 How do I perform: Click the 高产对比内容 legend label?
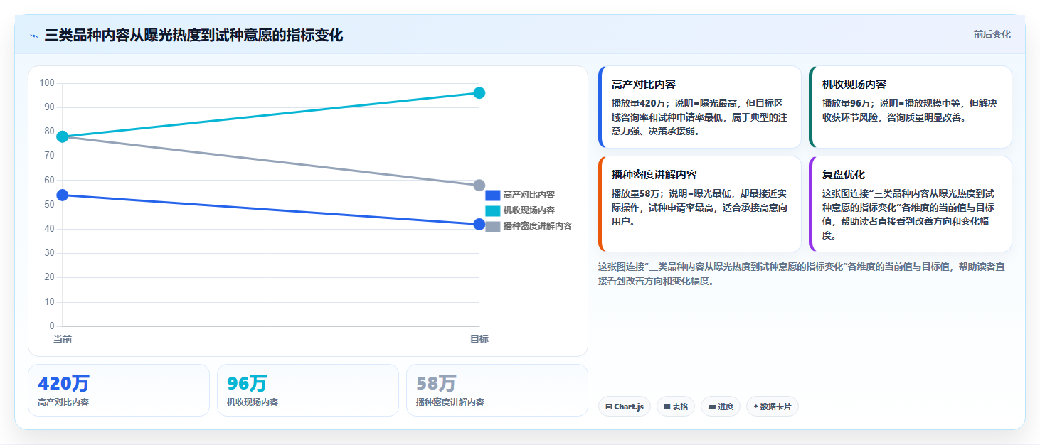click(529, 195)
